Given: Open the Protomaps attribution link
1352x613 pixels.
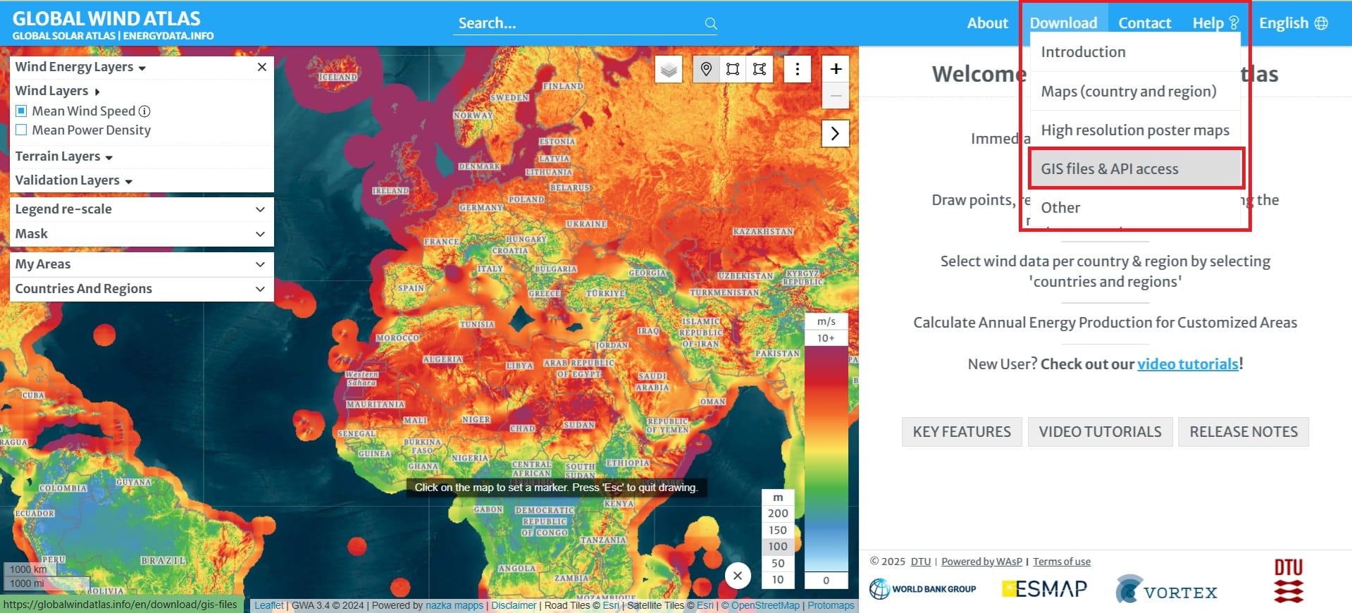Looking at the screenshot, I should pos(831,605).
